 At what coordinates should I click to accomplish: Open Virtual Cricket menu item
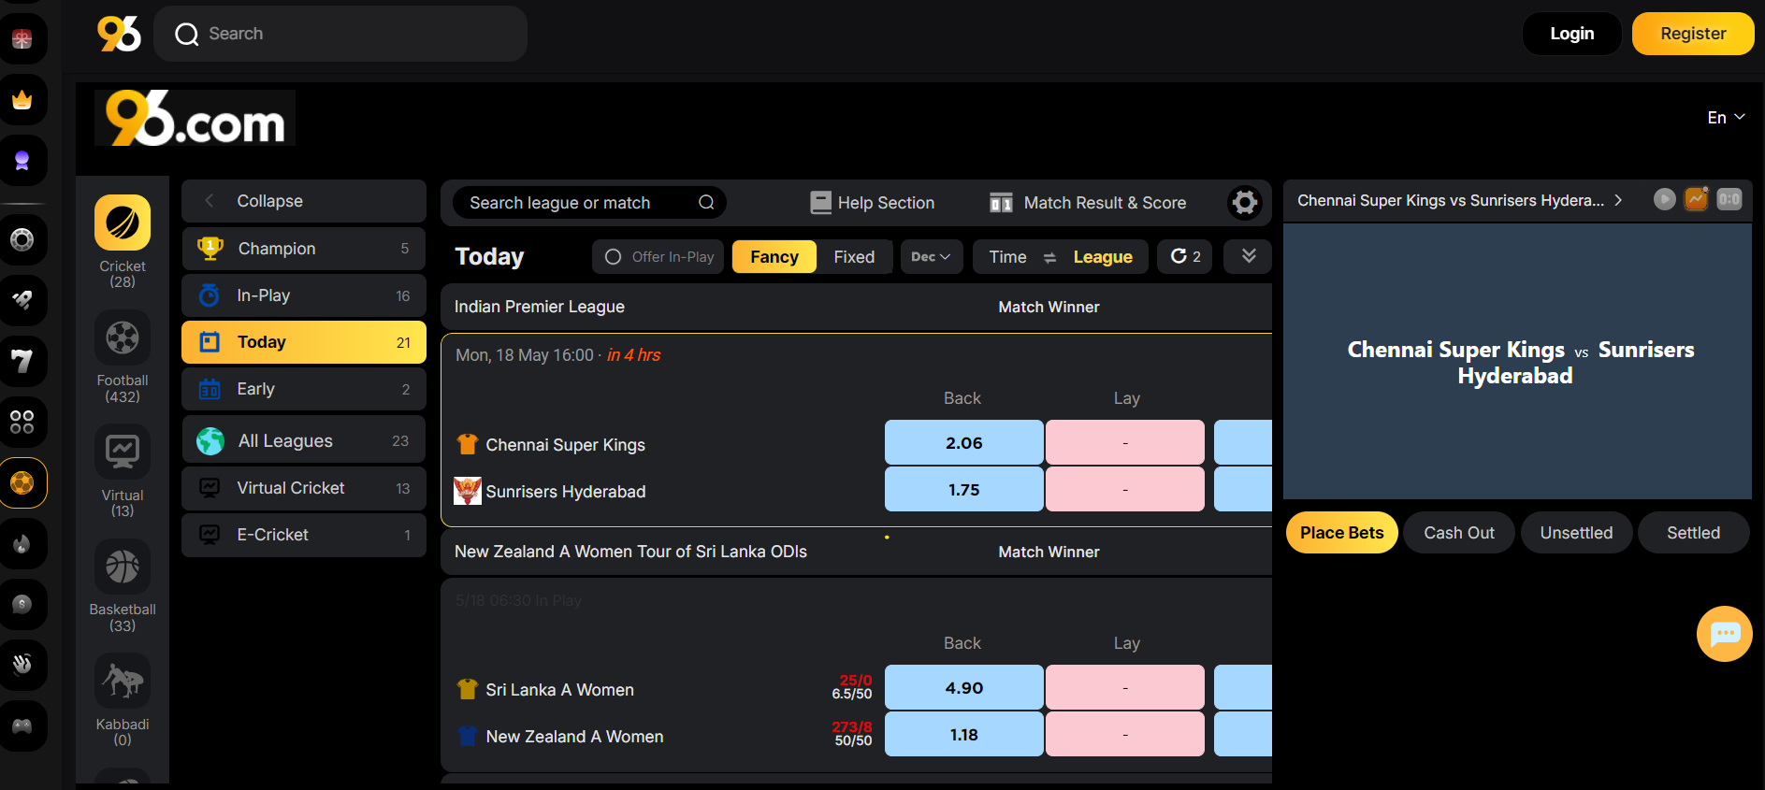pos(304,488)
